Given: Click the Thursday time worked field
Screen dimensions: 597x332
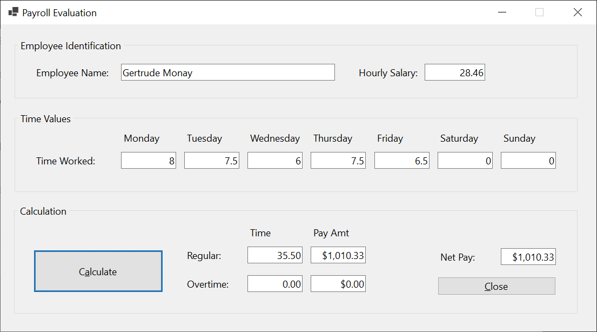Looking at the screenshot, I should pos(338,161).
